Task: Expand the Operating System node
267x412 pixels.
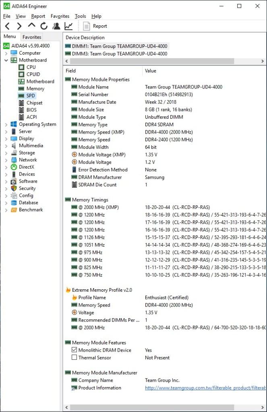Action: pyautogui.click(x=6, y=124)
